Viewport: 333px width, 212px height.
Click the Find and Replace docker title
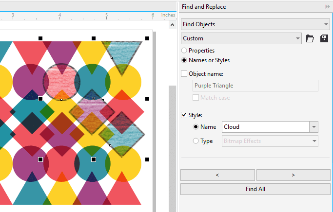tap(203, 7)
